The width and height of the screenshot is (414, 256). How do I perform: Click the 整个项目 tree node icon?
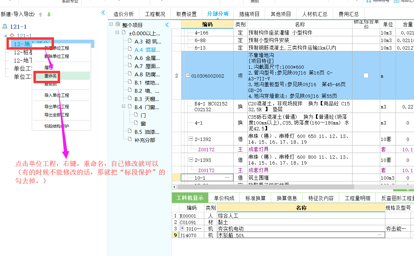tap(118, 25)
